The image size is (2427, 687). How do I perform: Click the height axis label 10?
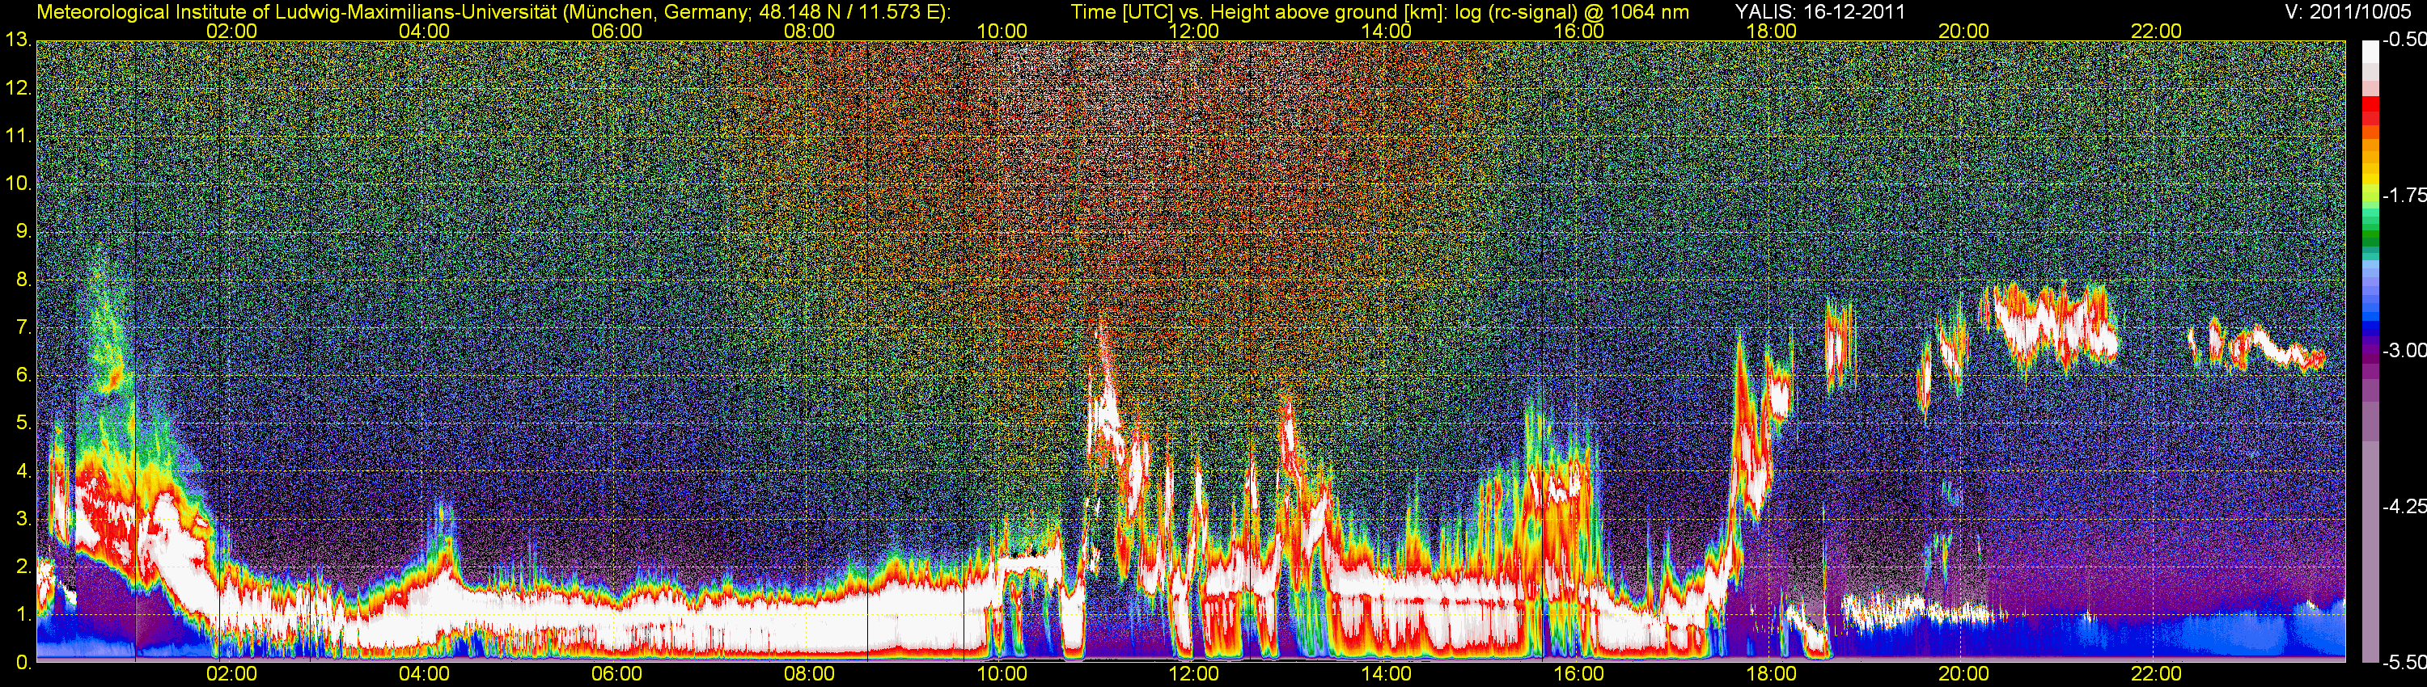(18, 183)
